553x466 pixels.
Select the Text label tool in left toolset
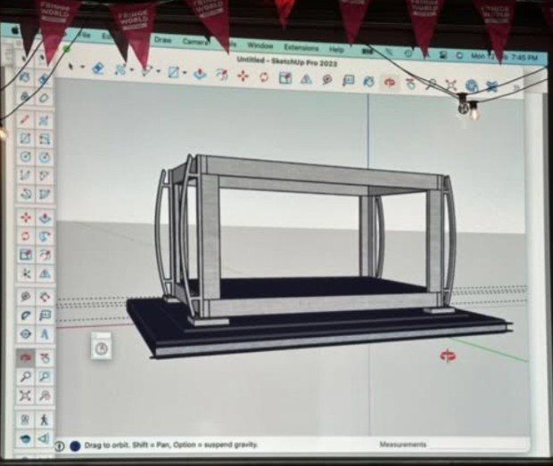(44, 316)
